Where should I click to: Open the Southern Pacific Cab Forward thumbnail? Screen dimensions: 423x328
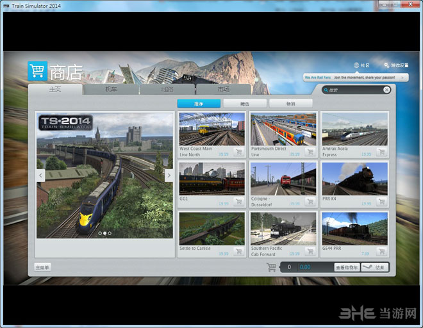coord(283,229)
